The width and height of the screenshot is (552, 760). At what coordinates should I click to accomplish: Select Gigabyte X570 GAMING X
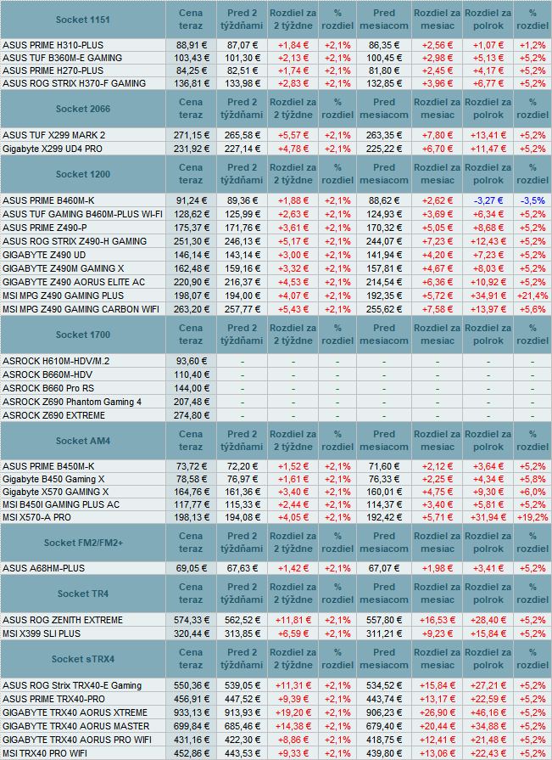coord(56,492)
